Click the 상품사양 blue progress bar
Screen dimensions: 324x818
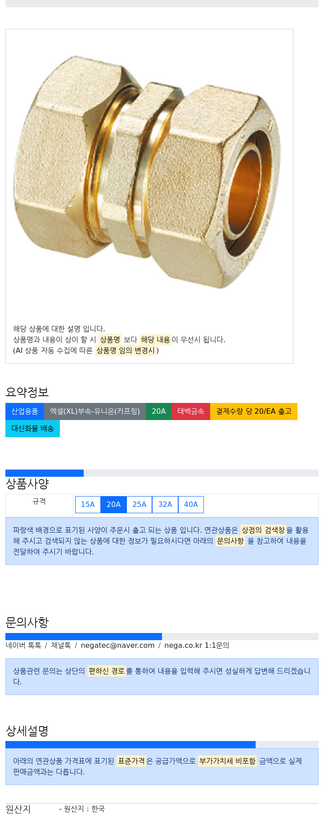click(45, 473)
